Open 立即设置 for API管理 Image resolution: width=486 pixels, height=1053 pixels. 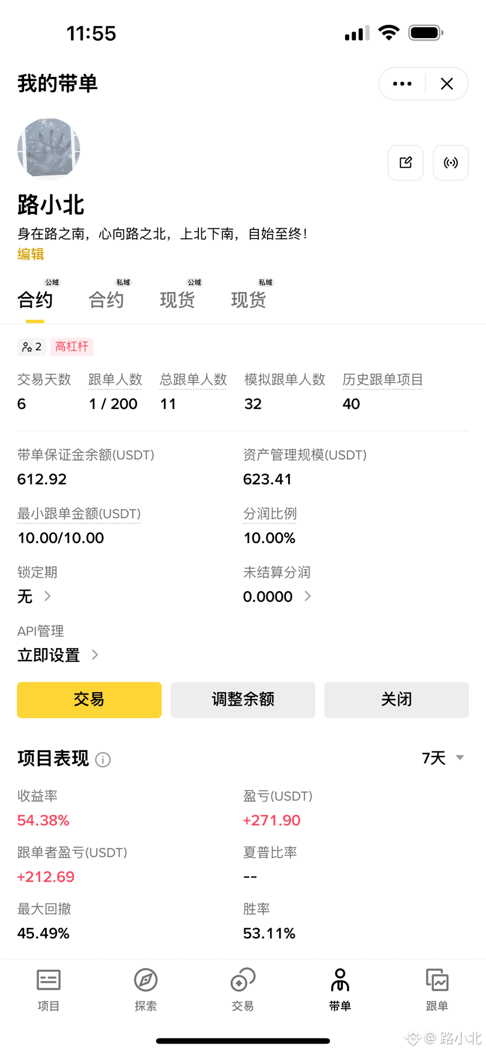coord(58,655)
